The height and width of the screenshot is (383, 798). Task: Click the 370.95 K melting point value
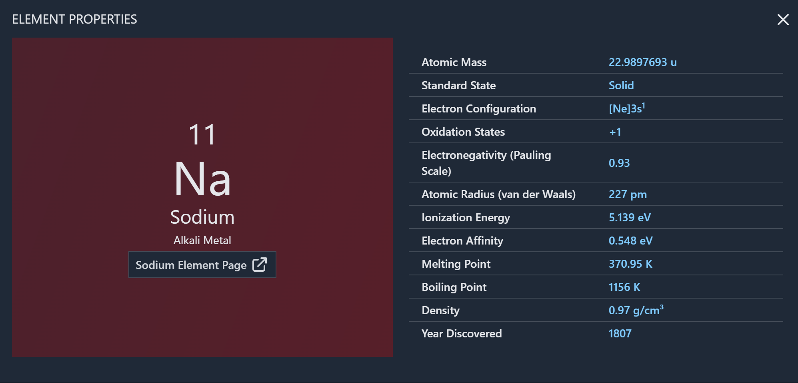[630, 264]
